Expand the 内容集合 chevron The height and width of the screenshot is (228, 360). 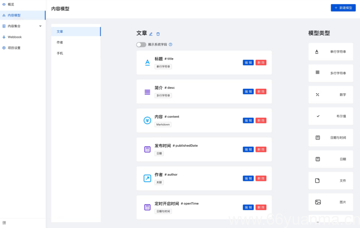(x=40, y=26)
